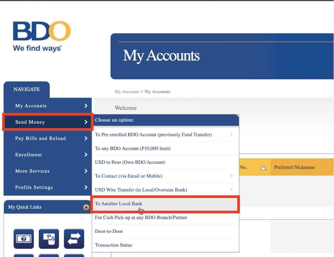Click the My Accounts breadcrumb link
334x257 pixels.
point(127,92)
